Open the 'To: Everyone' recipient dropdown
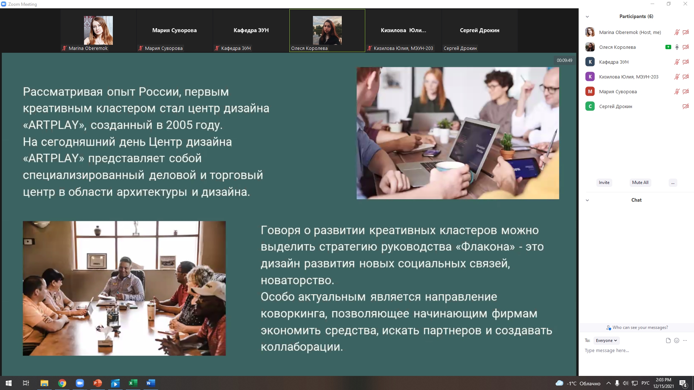This screenshot has width=694, height=390. (x=606, y=340)
